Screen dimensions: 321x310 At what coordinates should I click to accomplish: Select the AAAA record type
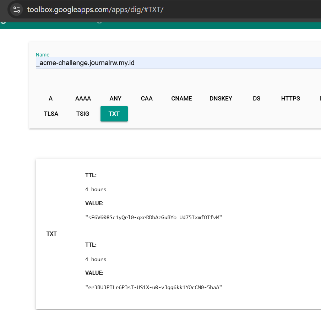click(83, 98)
